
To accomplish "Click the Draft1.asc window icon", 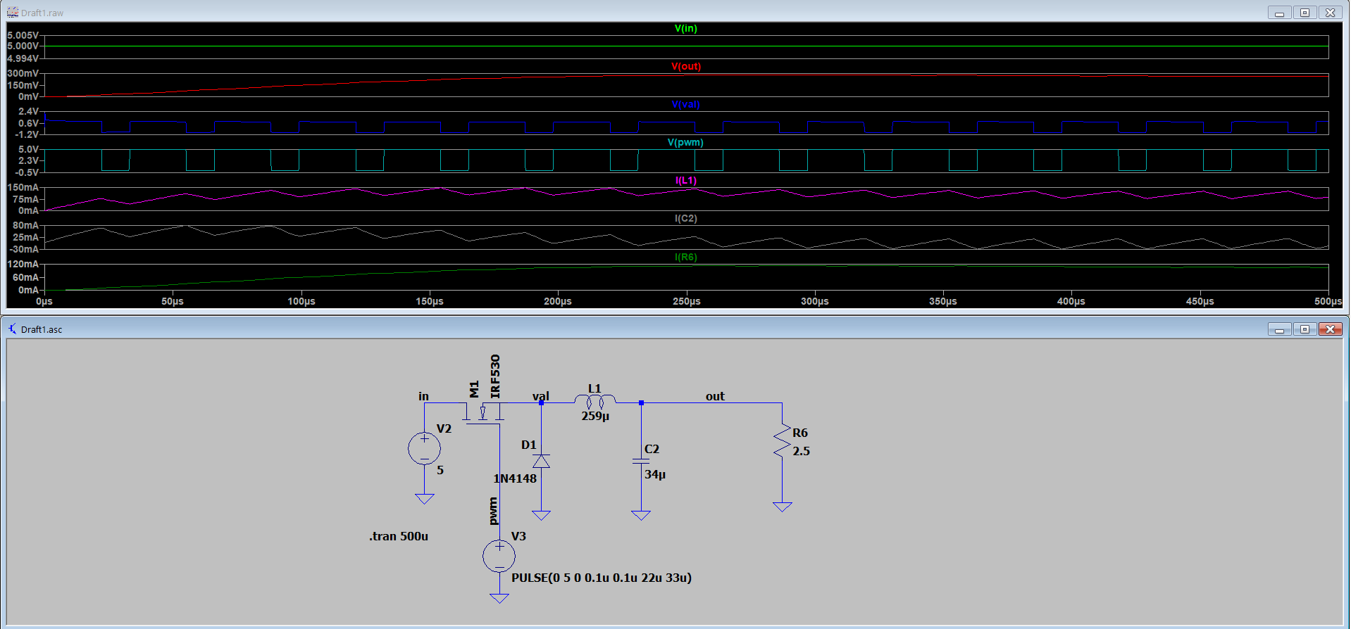I will [12, 329].
